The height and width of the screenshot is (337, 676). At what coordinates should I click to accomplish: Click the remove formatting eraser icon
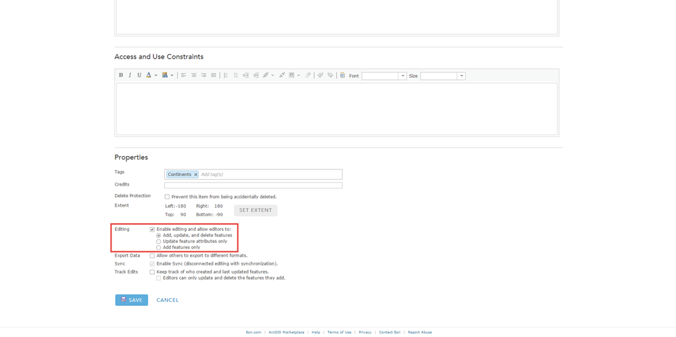click(308, 75)
